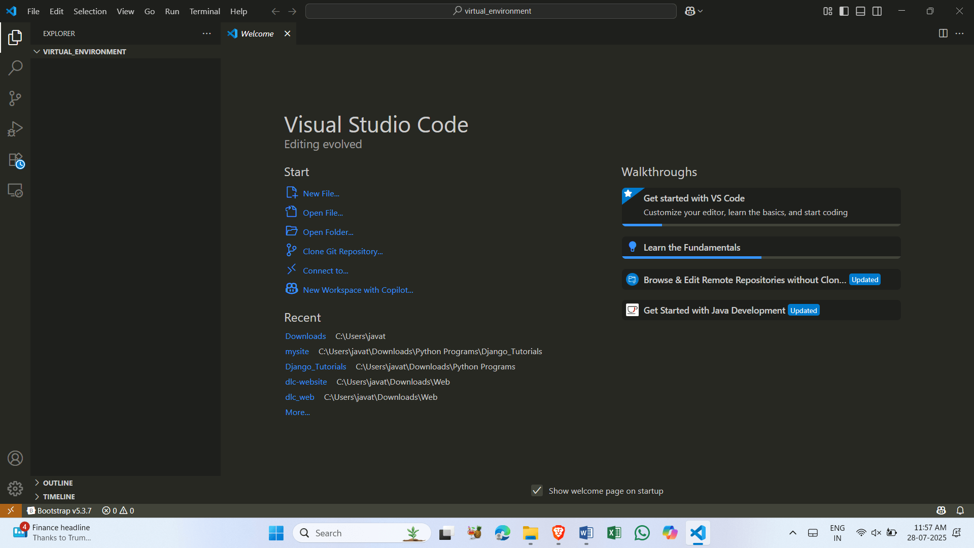Click the Remote Explorer icon
This screenshot has height=548, width=974.
pyautogui.click(x=15, y=190)
